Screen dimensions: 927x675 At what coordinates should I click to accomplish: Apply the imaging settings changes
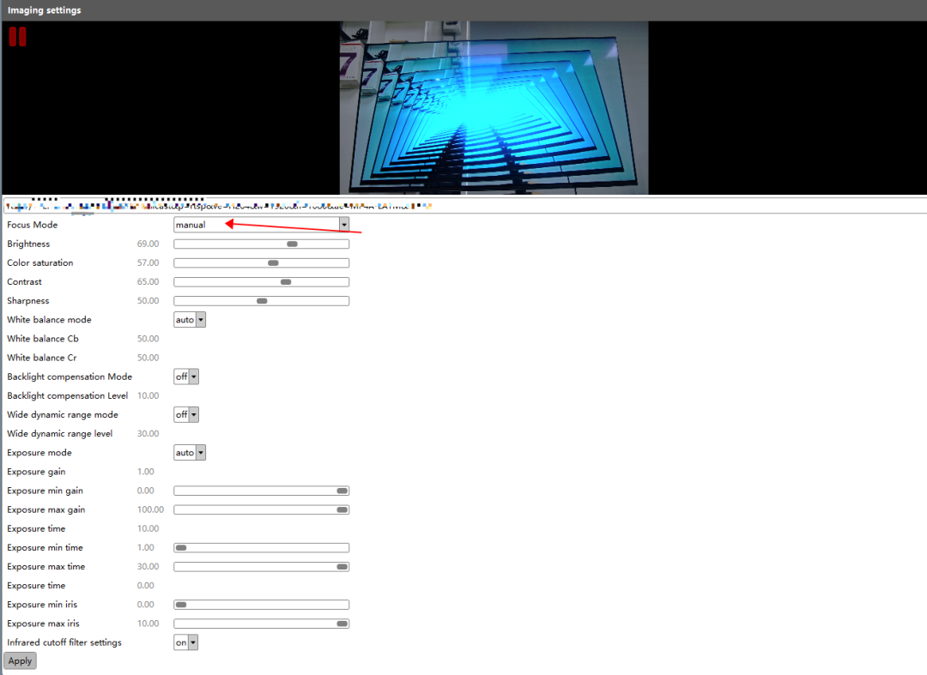pos(20,660)
